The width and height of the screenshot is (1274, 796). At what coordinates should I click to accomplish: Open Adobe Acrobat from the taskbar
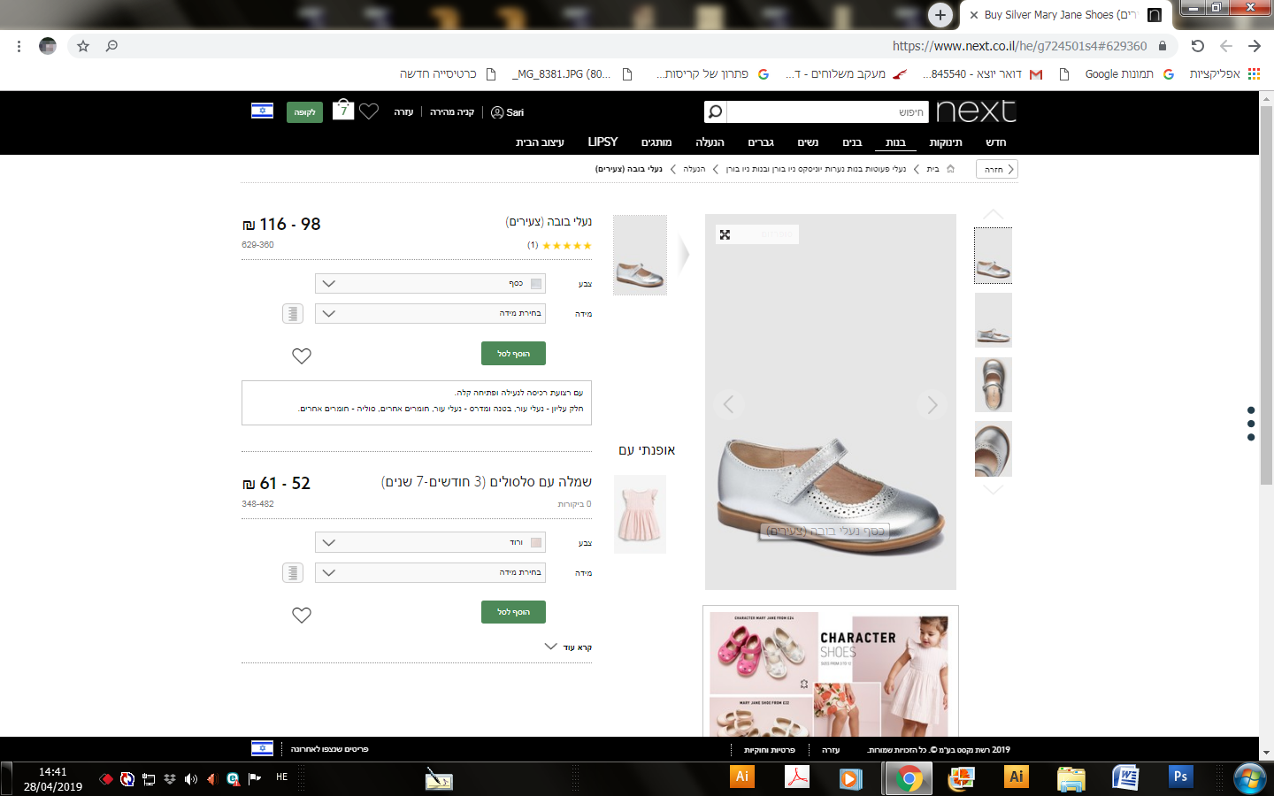[797, 777]
